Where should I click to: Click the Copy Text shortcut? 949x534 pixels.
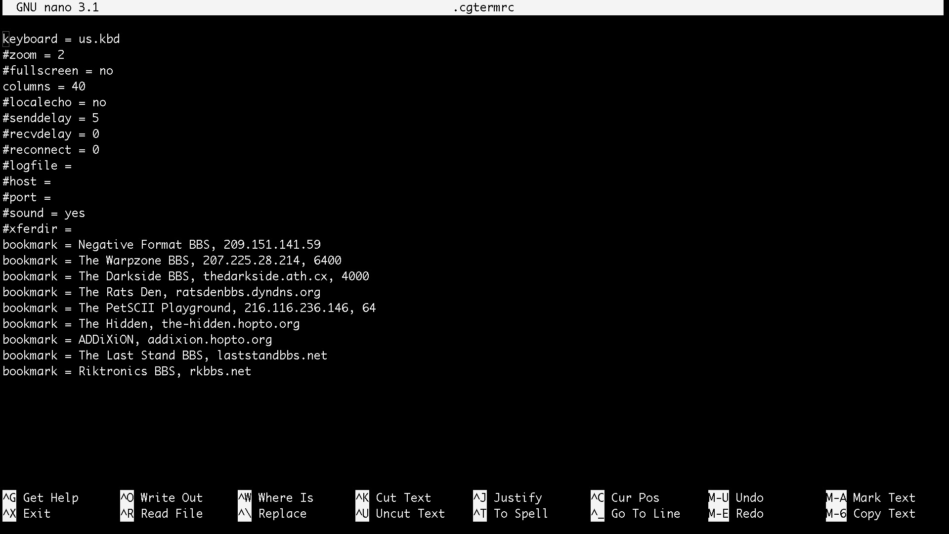[871, 513]
